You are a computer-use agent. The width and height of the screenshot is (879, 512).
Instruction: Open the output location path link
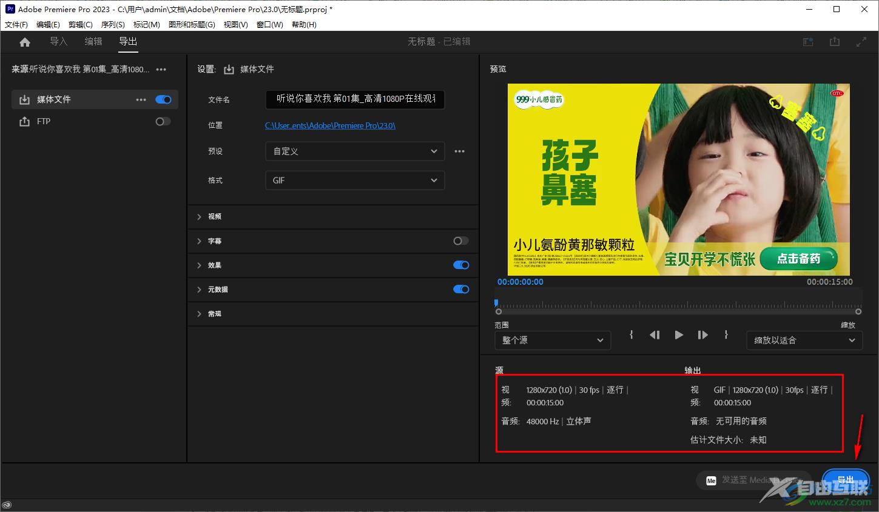(330, 125)
